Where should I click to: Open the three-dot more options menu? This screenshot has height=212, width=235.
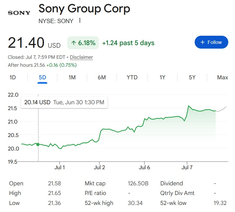point(80,20)
